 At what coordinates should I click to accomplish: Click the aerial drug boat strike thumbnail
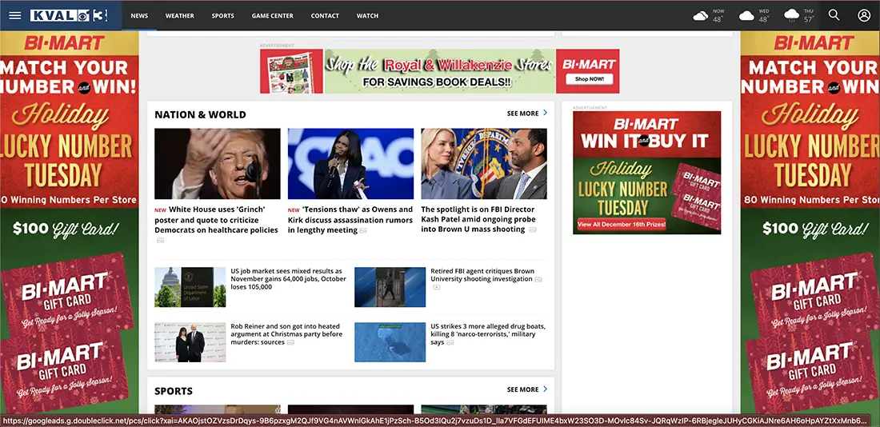[390, 341]
